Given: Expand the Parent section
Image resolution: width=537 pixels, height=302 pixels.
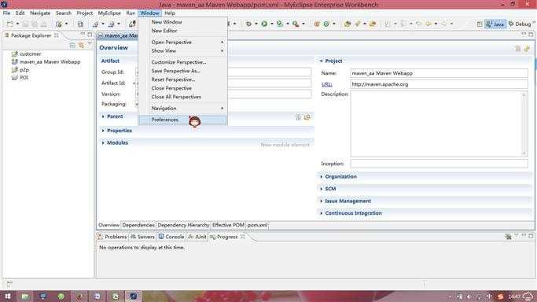Looking at the screenshot, I should [x=103, y=116].
